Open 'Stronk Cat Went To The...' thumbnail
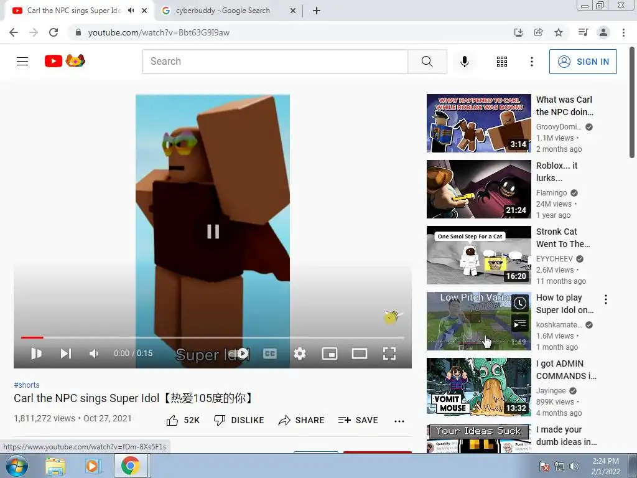 [478, 255]
